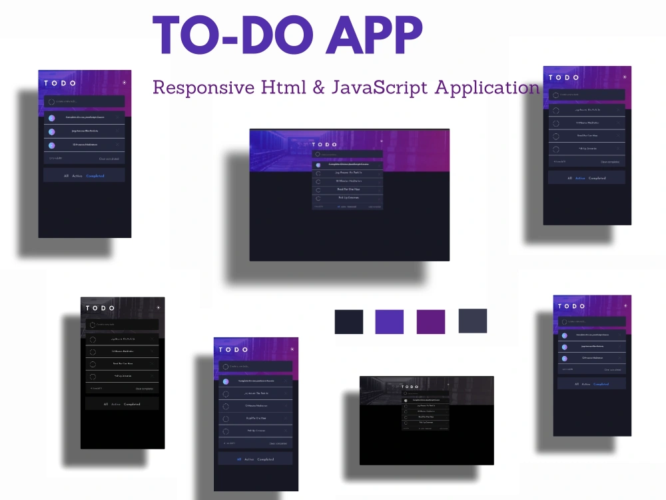Delete first todo in bottom-right phone mockup
Viewport: 666px width, 500px height.
click(x=619, y=335)
